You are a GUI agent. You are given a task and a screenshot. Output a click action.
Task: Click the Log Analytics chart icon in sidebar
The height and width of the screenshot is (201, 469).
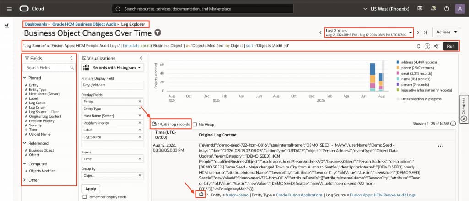[x=6, y=26]
